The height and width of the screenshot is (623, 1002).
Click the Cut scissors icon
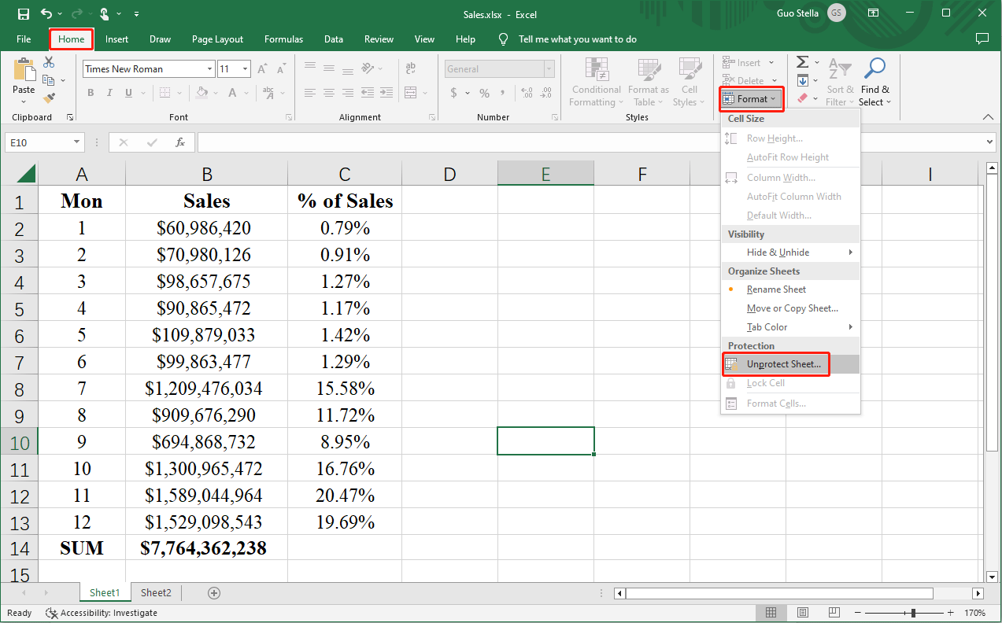point(50,62)
